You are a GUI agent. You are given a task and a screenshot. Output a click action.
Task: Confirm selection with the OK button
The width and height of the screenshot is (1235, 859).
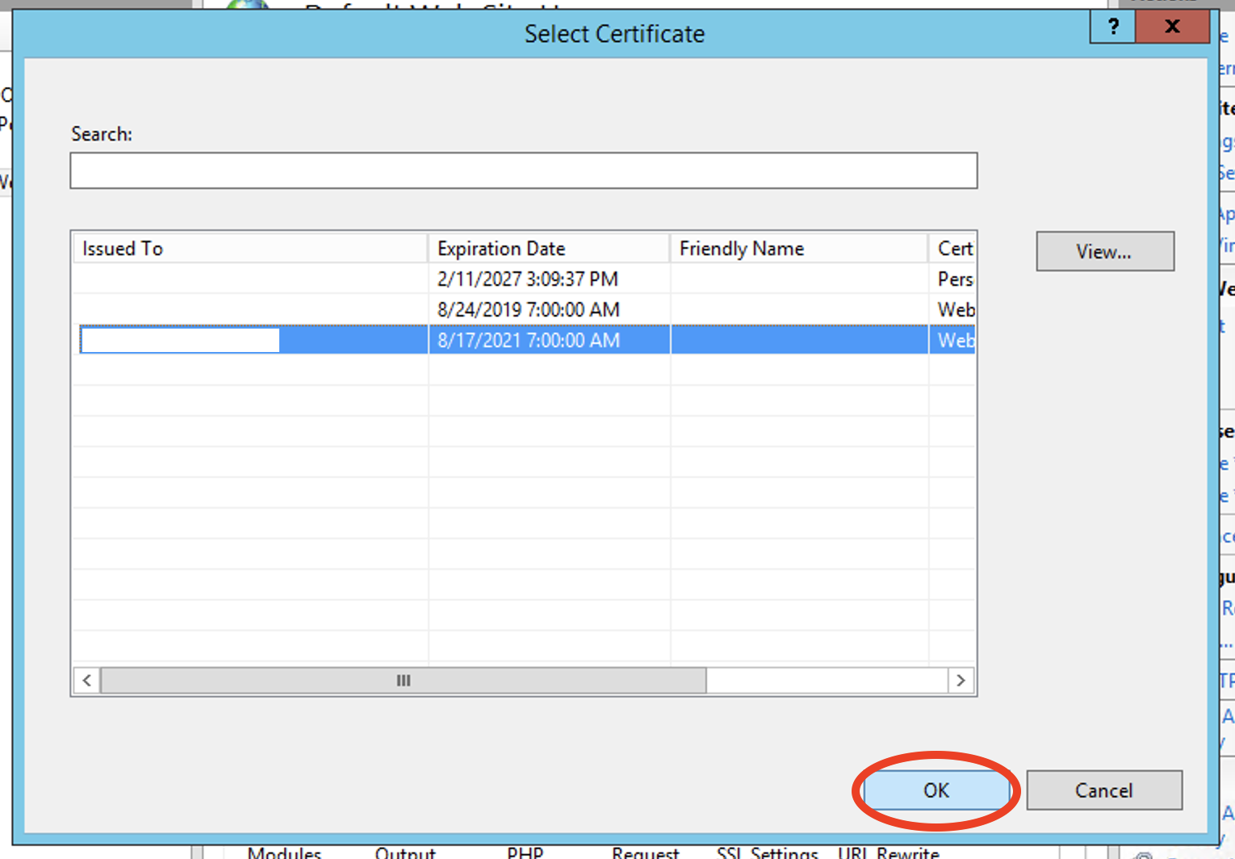pyautogui.click(x=936, y=790)
